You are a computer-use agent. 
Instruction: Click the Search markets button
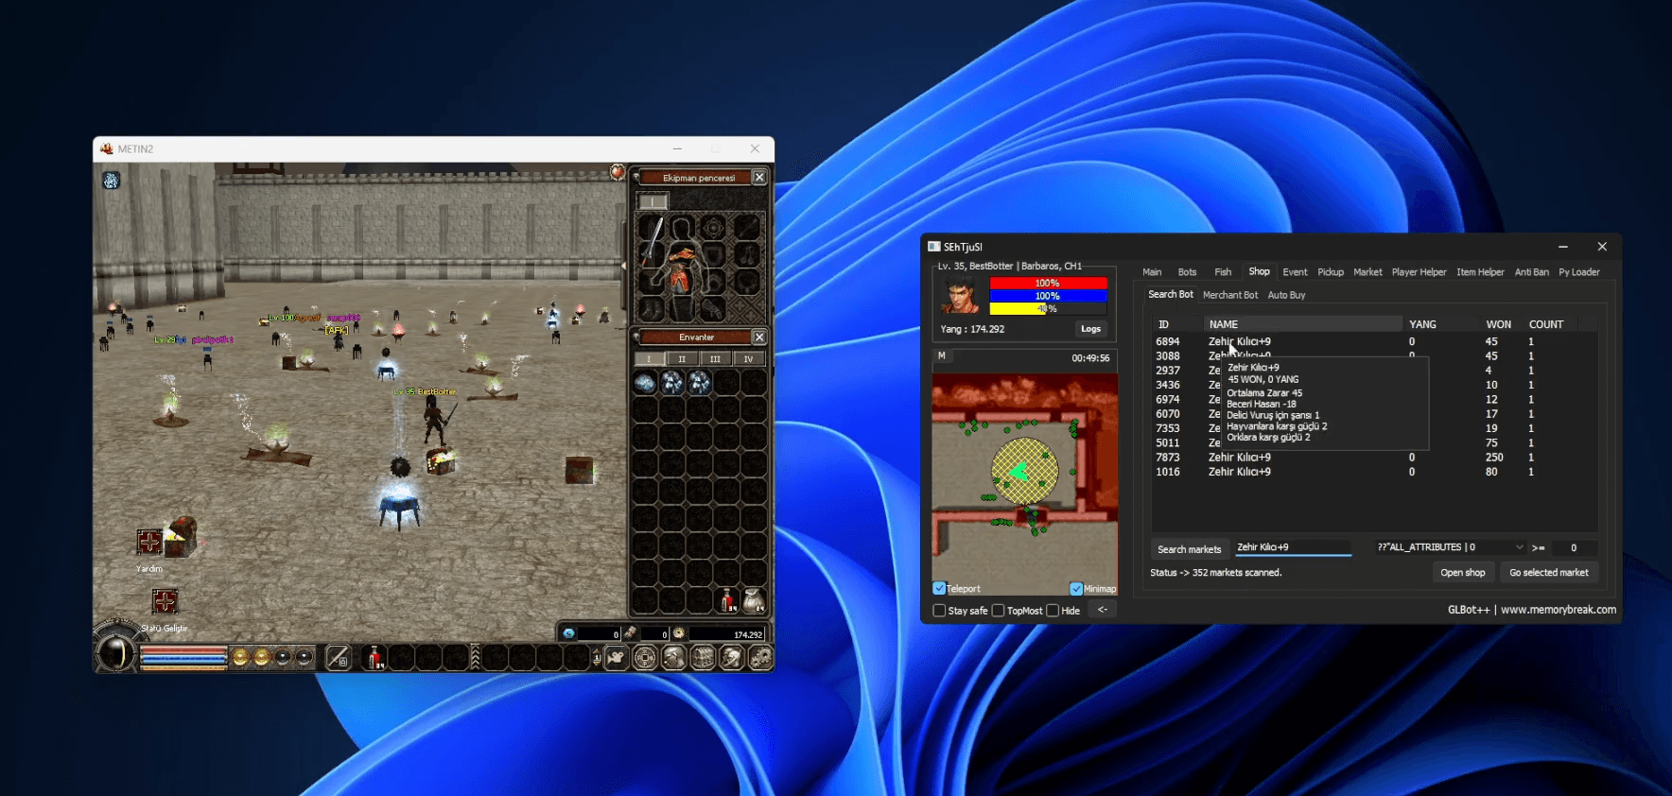(1189, 549)
